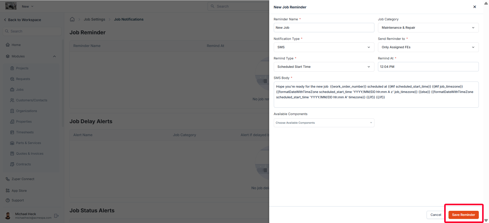
Task: Expand Send Reminder to dropdown
Action: (428, 47)
